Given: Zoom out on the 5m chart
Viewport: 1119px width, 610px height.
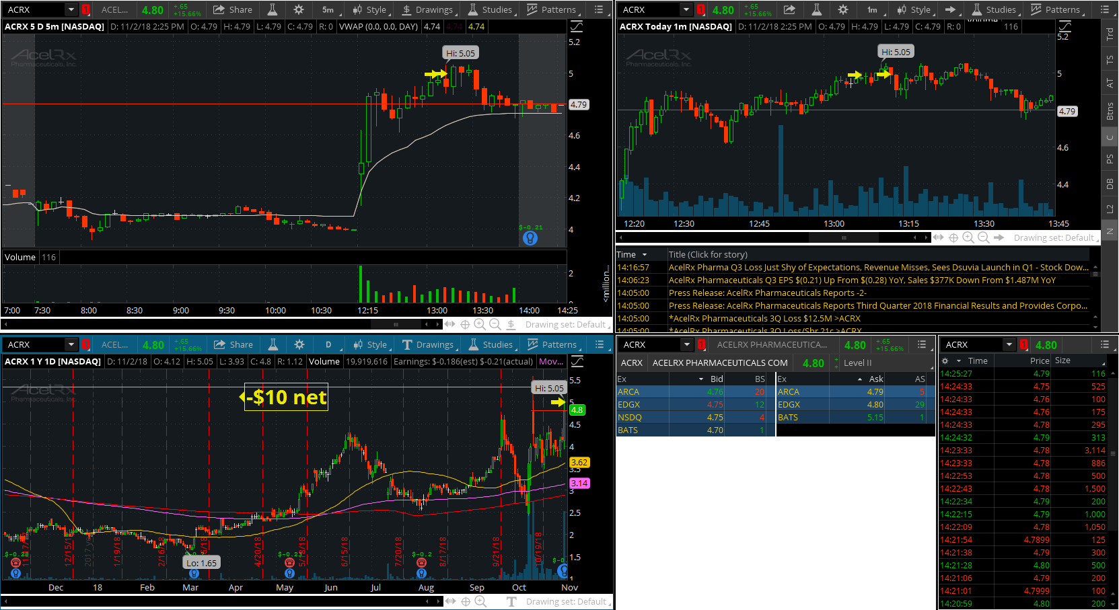Looking at the screenshot, I should pos(495,324).
